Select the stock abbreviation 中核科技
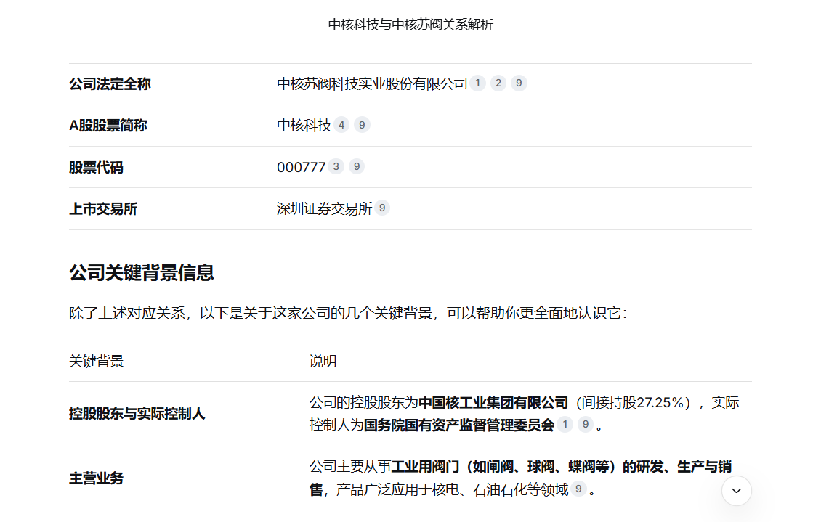Viewport: 821px width, 522px height. coord(304,126)
